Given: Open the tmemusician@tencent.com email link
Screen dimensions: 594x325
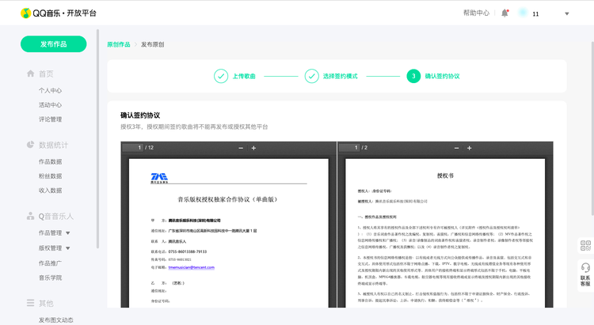Looking at the screenshot, I should point(192,267).
